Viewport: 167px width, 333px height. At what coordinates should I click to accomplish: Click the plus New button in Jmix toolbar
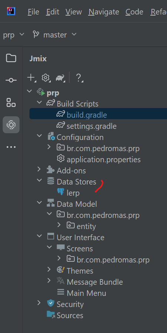pyautogui.click(x=31, y=78)
